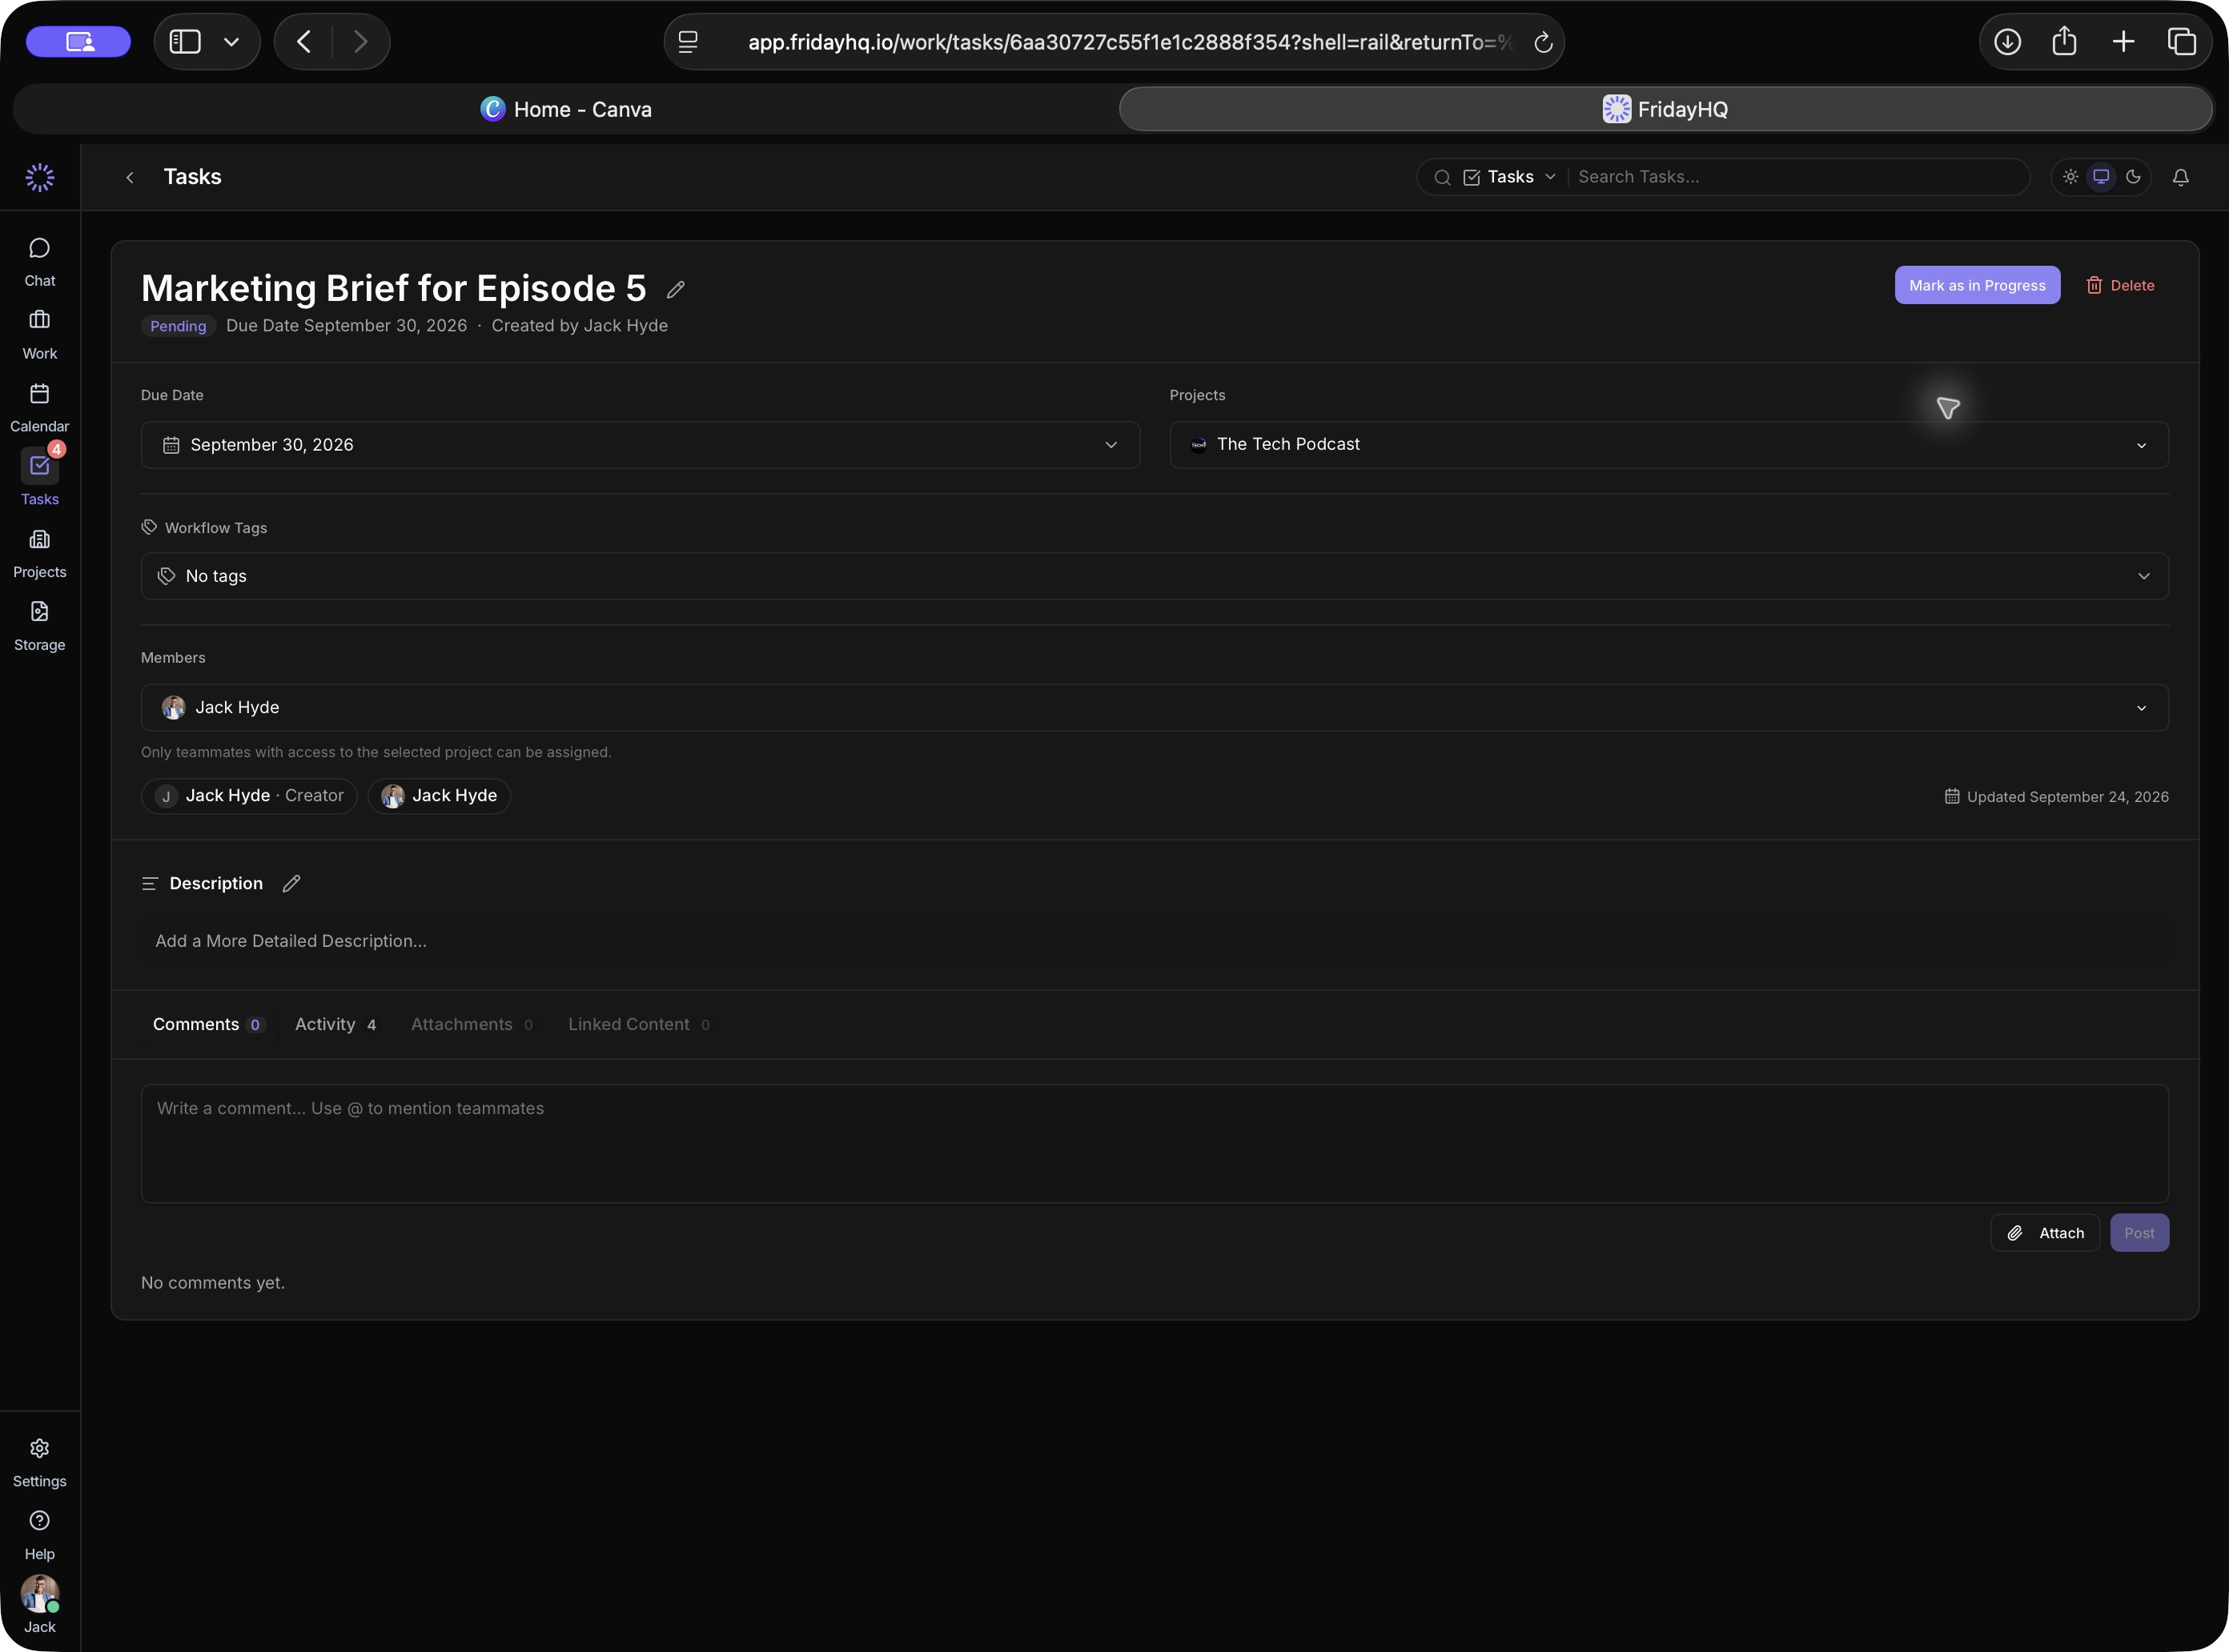Delete the task

click(x=2120, y=286)
